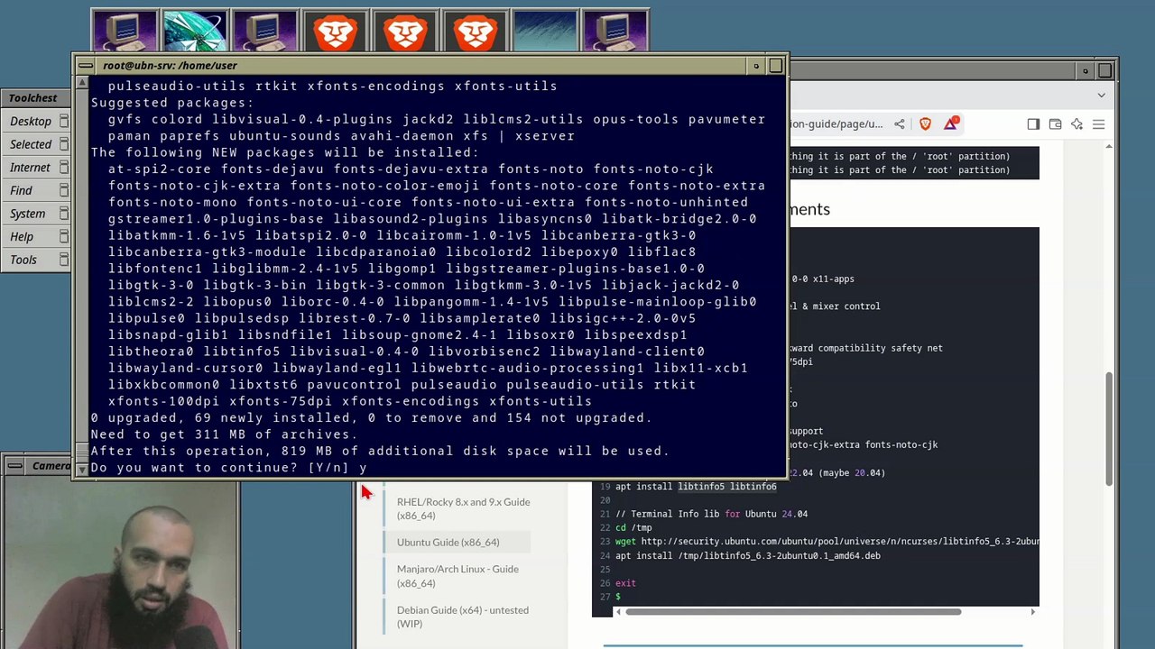The image size is (1155, 649).
Task: Click code block scroll-left arrow
Action: click(618, 612)
